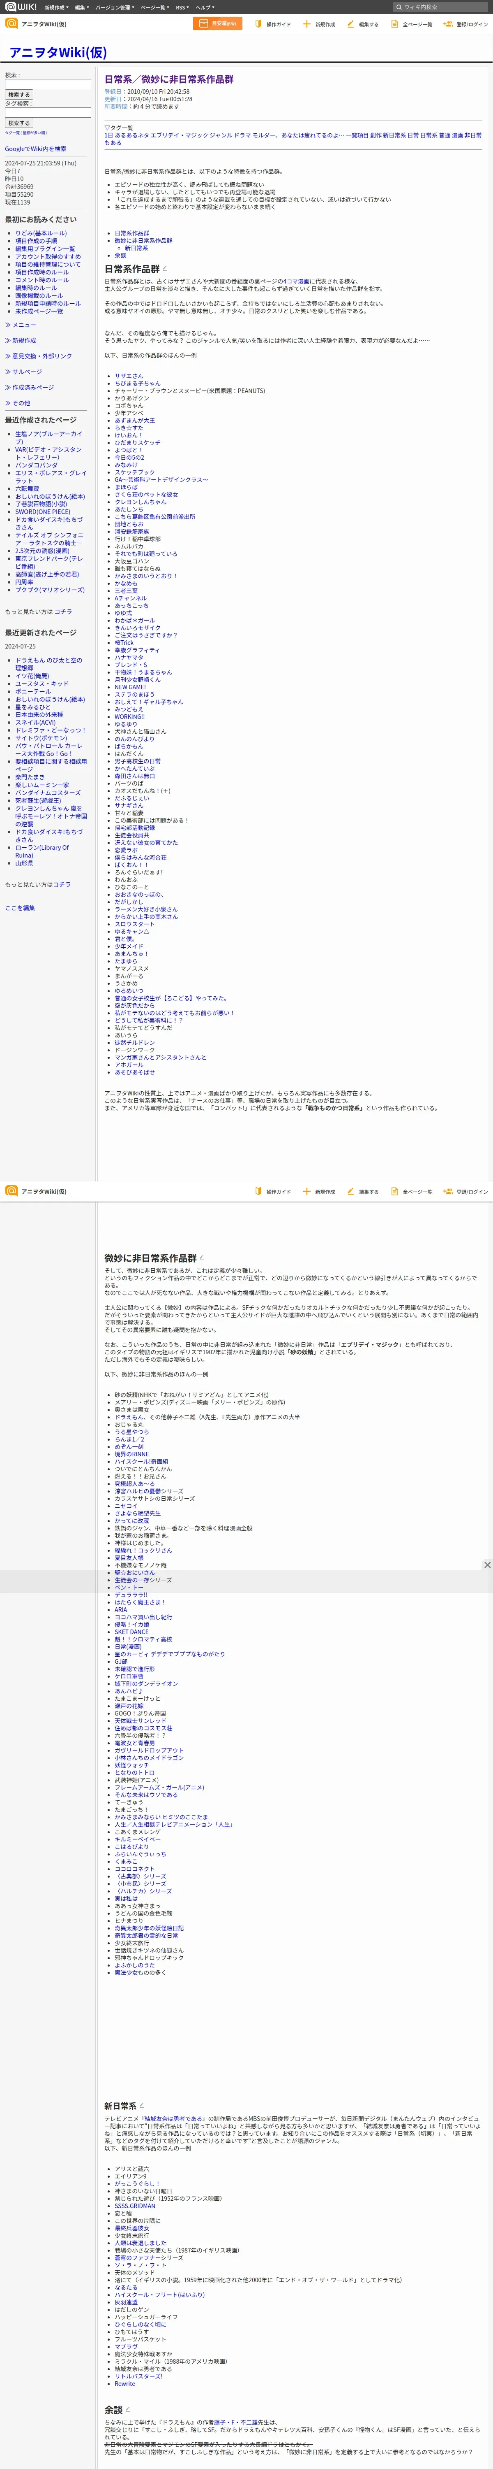This screenshot has width=493, height=2469.
Task: Open the ARIA article link
Action: coord(121,1609)
